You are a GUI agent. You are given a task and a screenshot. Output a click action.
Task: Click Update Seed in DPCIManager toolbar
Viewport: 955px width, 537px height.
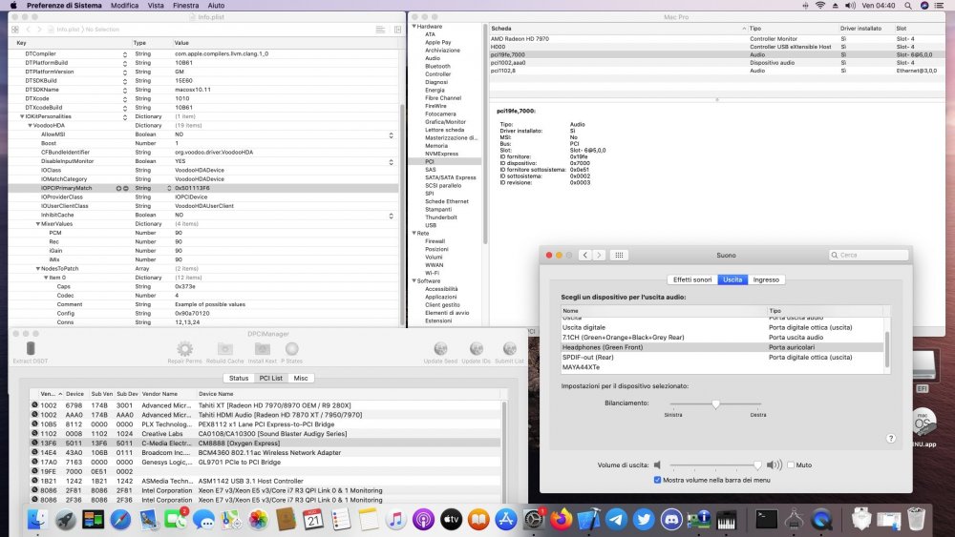[x=440, y=352]
